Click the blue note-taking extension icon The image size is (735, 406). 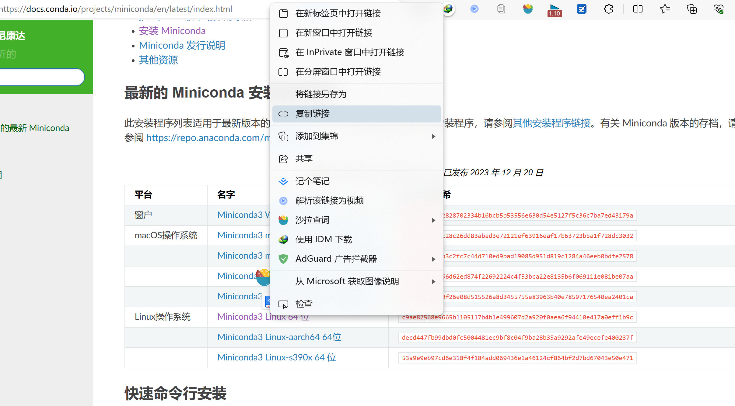(582, 9)
